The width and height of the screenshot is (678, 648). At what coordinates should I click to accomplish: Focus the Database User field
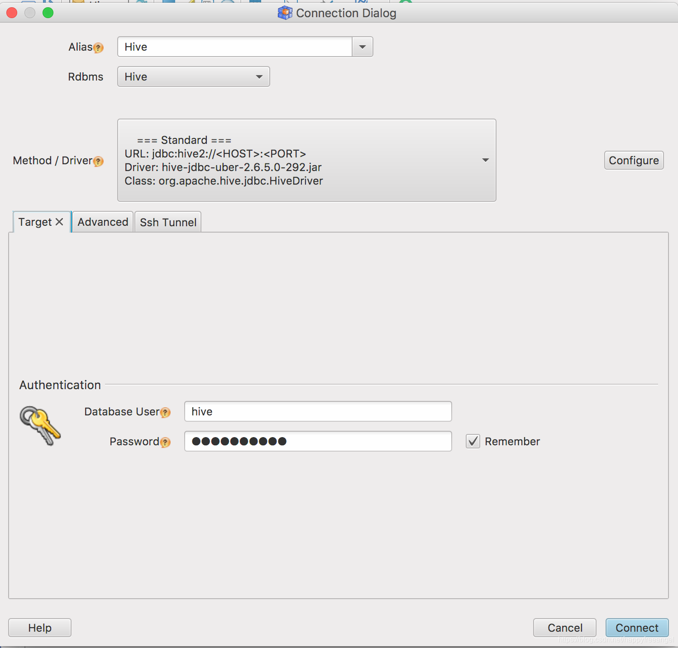pos(318,411)
